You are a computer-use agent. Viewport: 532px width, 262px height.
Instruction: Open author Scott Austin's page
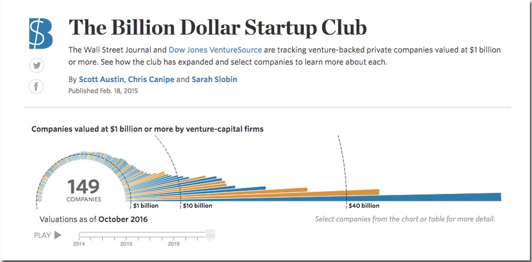101,79
